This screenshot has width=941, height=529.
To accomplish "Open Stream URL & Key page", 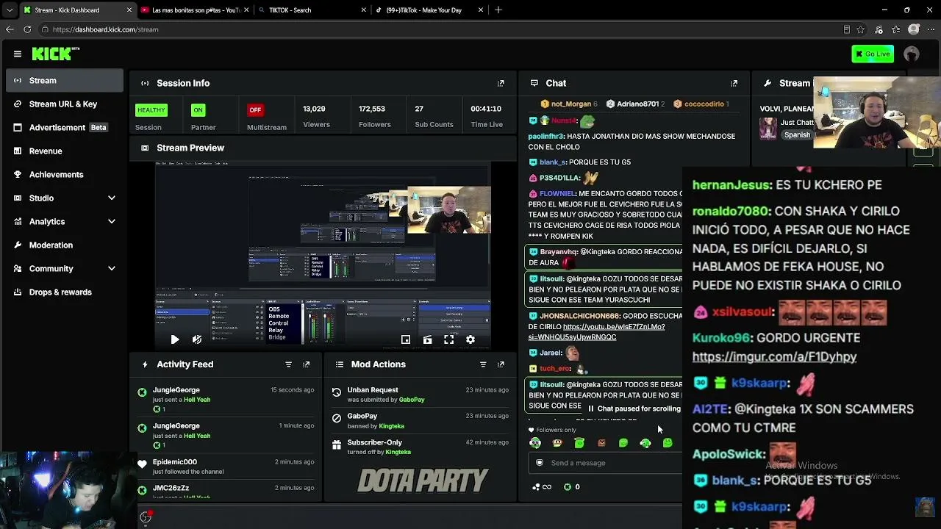I will tap(65, 104).
